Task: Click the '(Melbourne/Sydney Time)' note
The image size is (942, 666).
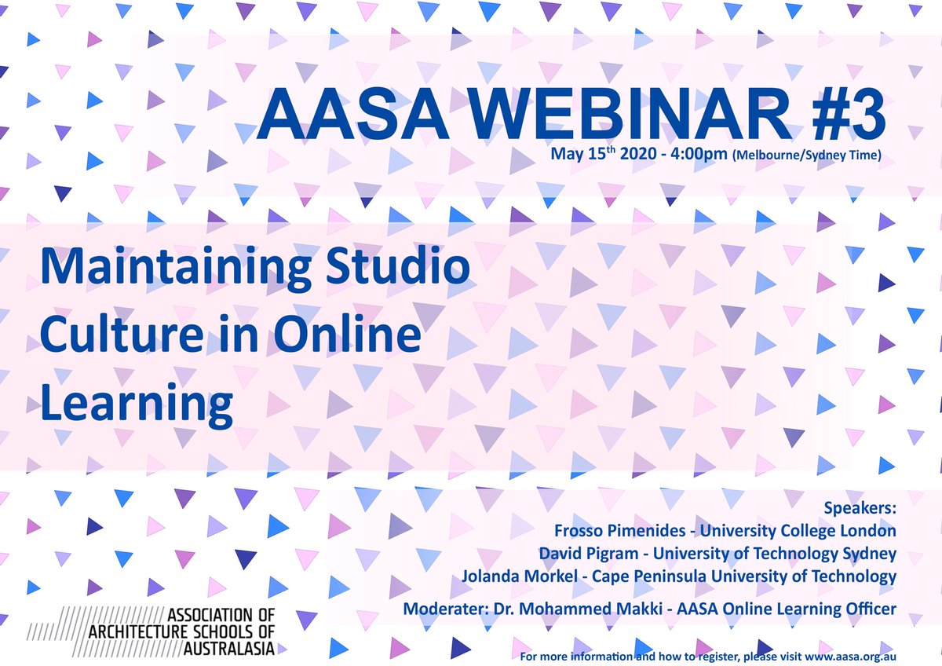Action: coord(807,156)
